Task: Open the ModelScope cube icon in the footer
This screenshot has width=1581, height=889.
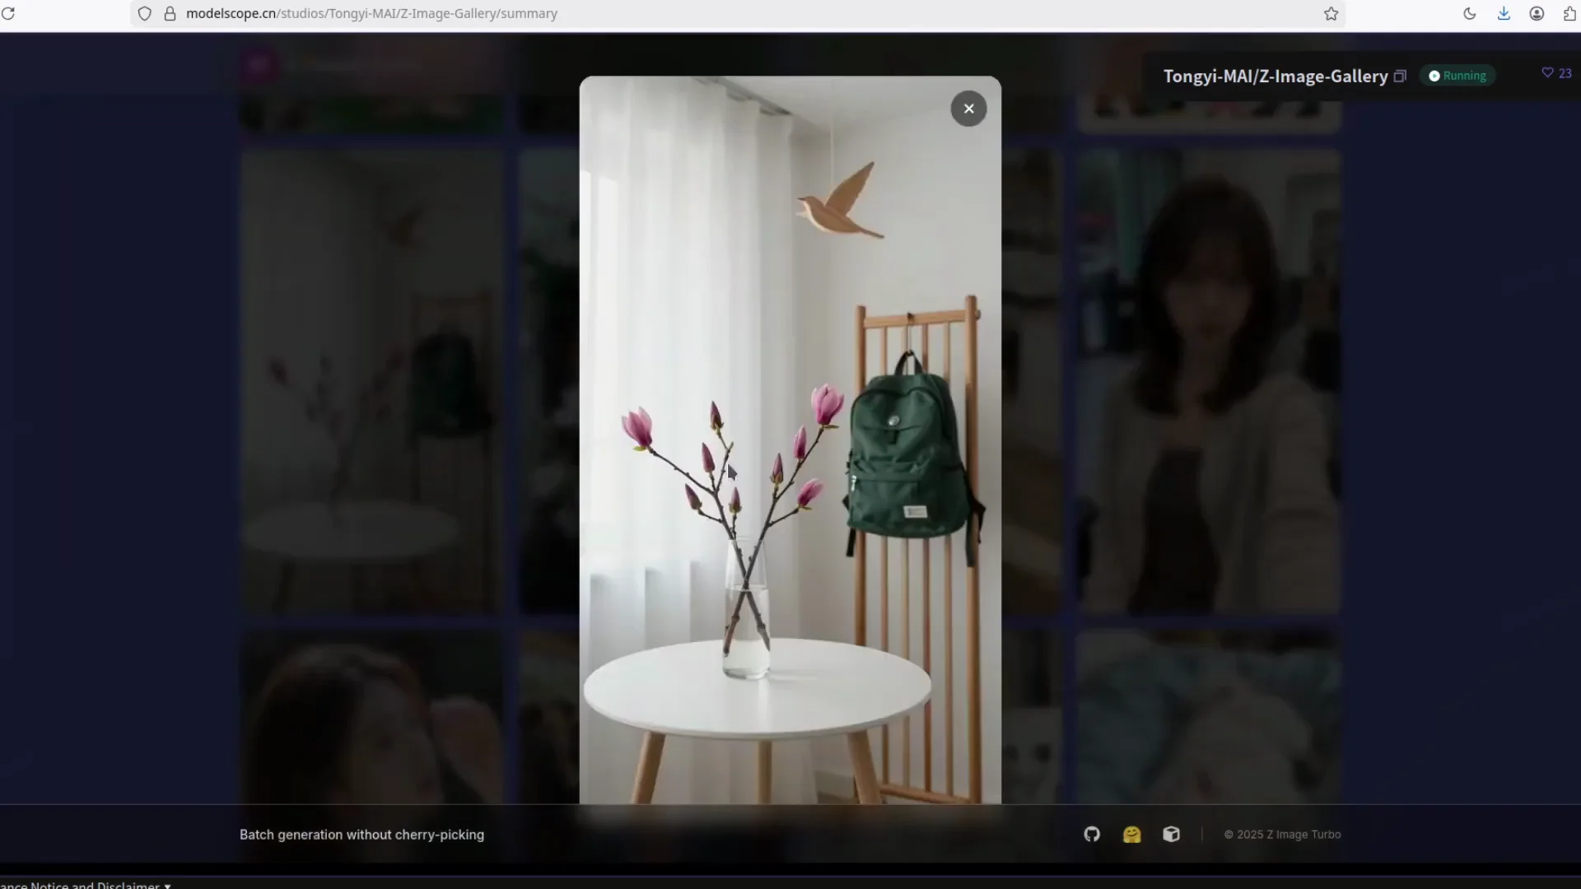Action: (1171, 834)
